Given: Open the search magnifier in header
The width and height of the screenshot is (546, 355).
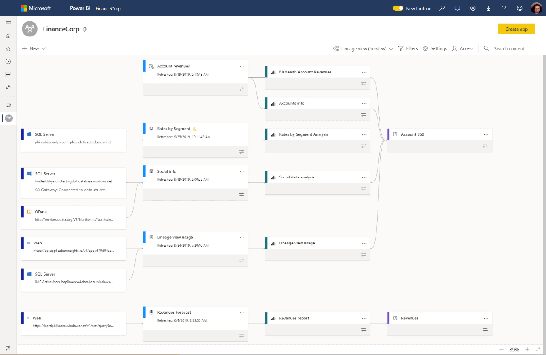Looking at the screenshot, I should 442,8.
